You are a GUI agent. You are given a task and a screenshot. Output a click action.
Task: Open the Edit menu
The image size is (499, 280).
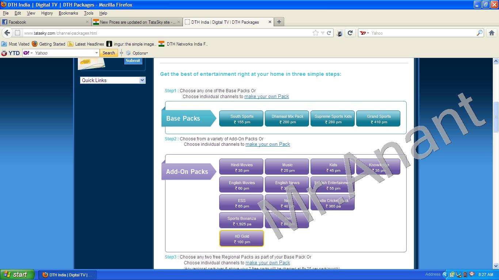[x=18, y=13]
